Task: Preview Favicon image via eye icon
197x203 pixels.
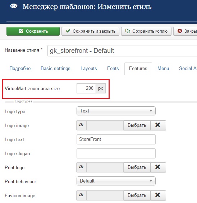Action: 81,195
